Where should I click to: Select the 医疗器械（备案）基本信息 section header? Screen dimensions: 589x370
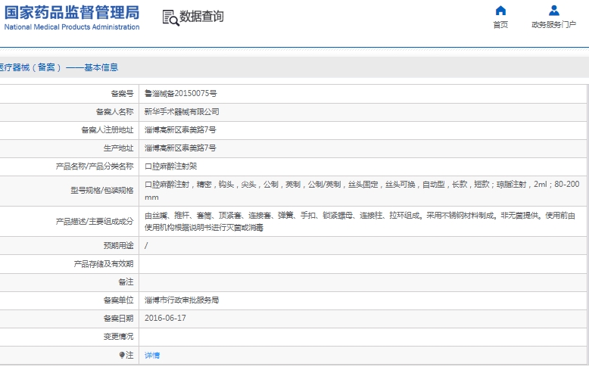[x=59, y=67]
